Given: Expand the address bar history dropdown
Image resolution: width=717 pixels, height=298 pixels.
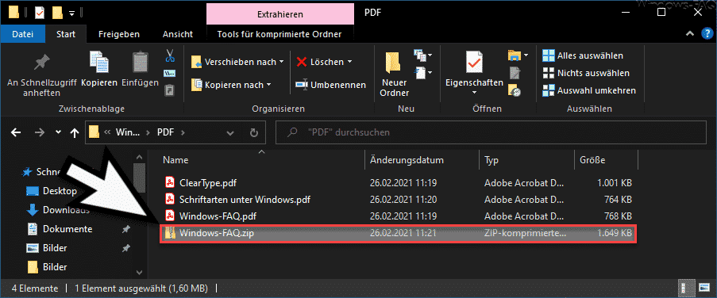Looking at the screenshot, I should (230, 133).
